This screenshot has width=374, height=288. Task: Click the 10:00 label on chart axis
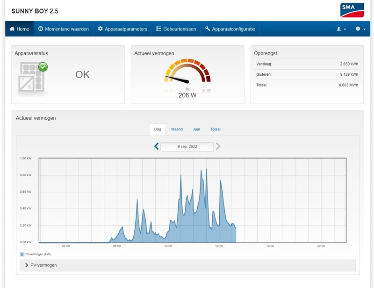coord(168,246)
